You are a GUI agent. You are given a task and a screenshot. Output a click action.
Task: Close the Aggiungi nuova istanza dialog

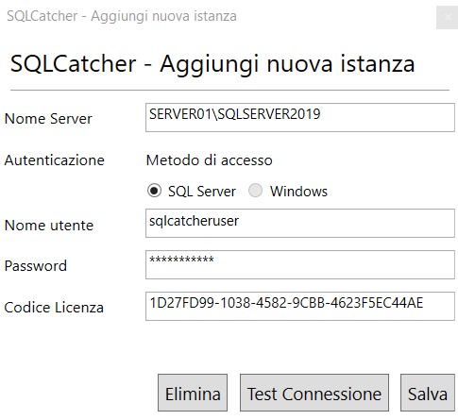click(447, 18)
